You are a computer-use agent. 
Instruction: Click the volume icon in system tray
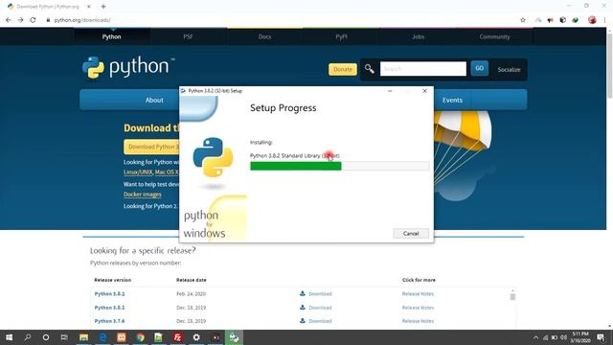(563, 337)
